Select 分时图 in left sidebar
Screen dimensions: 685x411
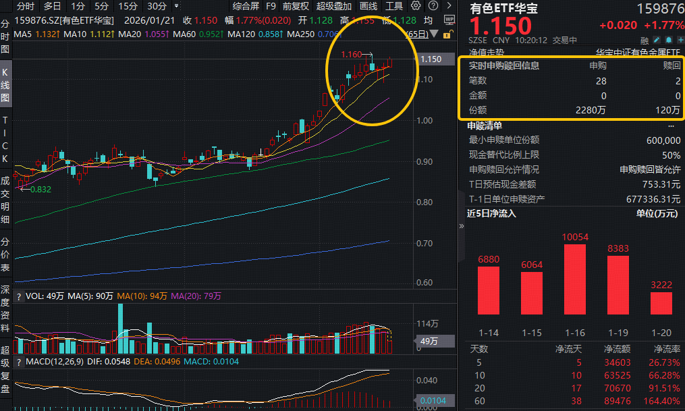click(5, 36)
